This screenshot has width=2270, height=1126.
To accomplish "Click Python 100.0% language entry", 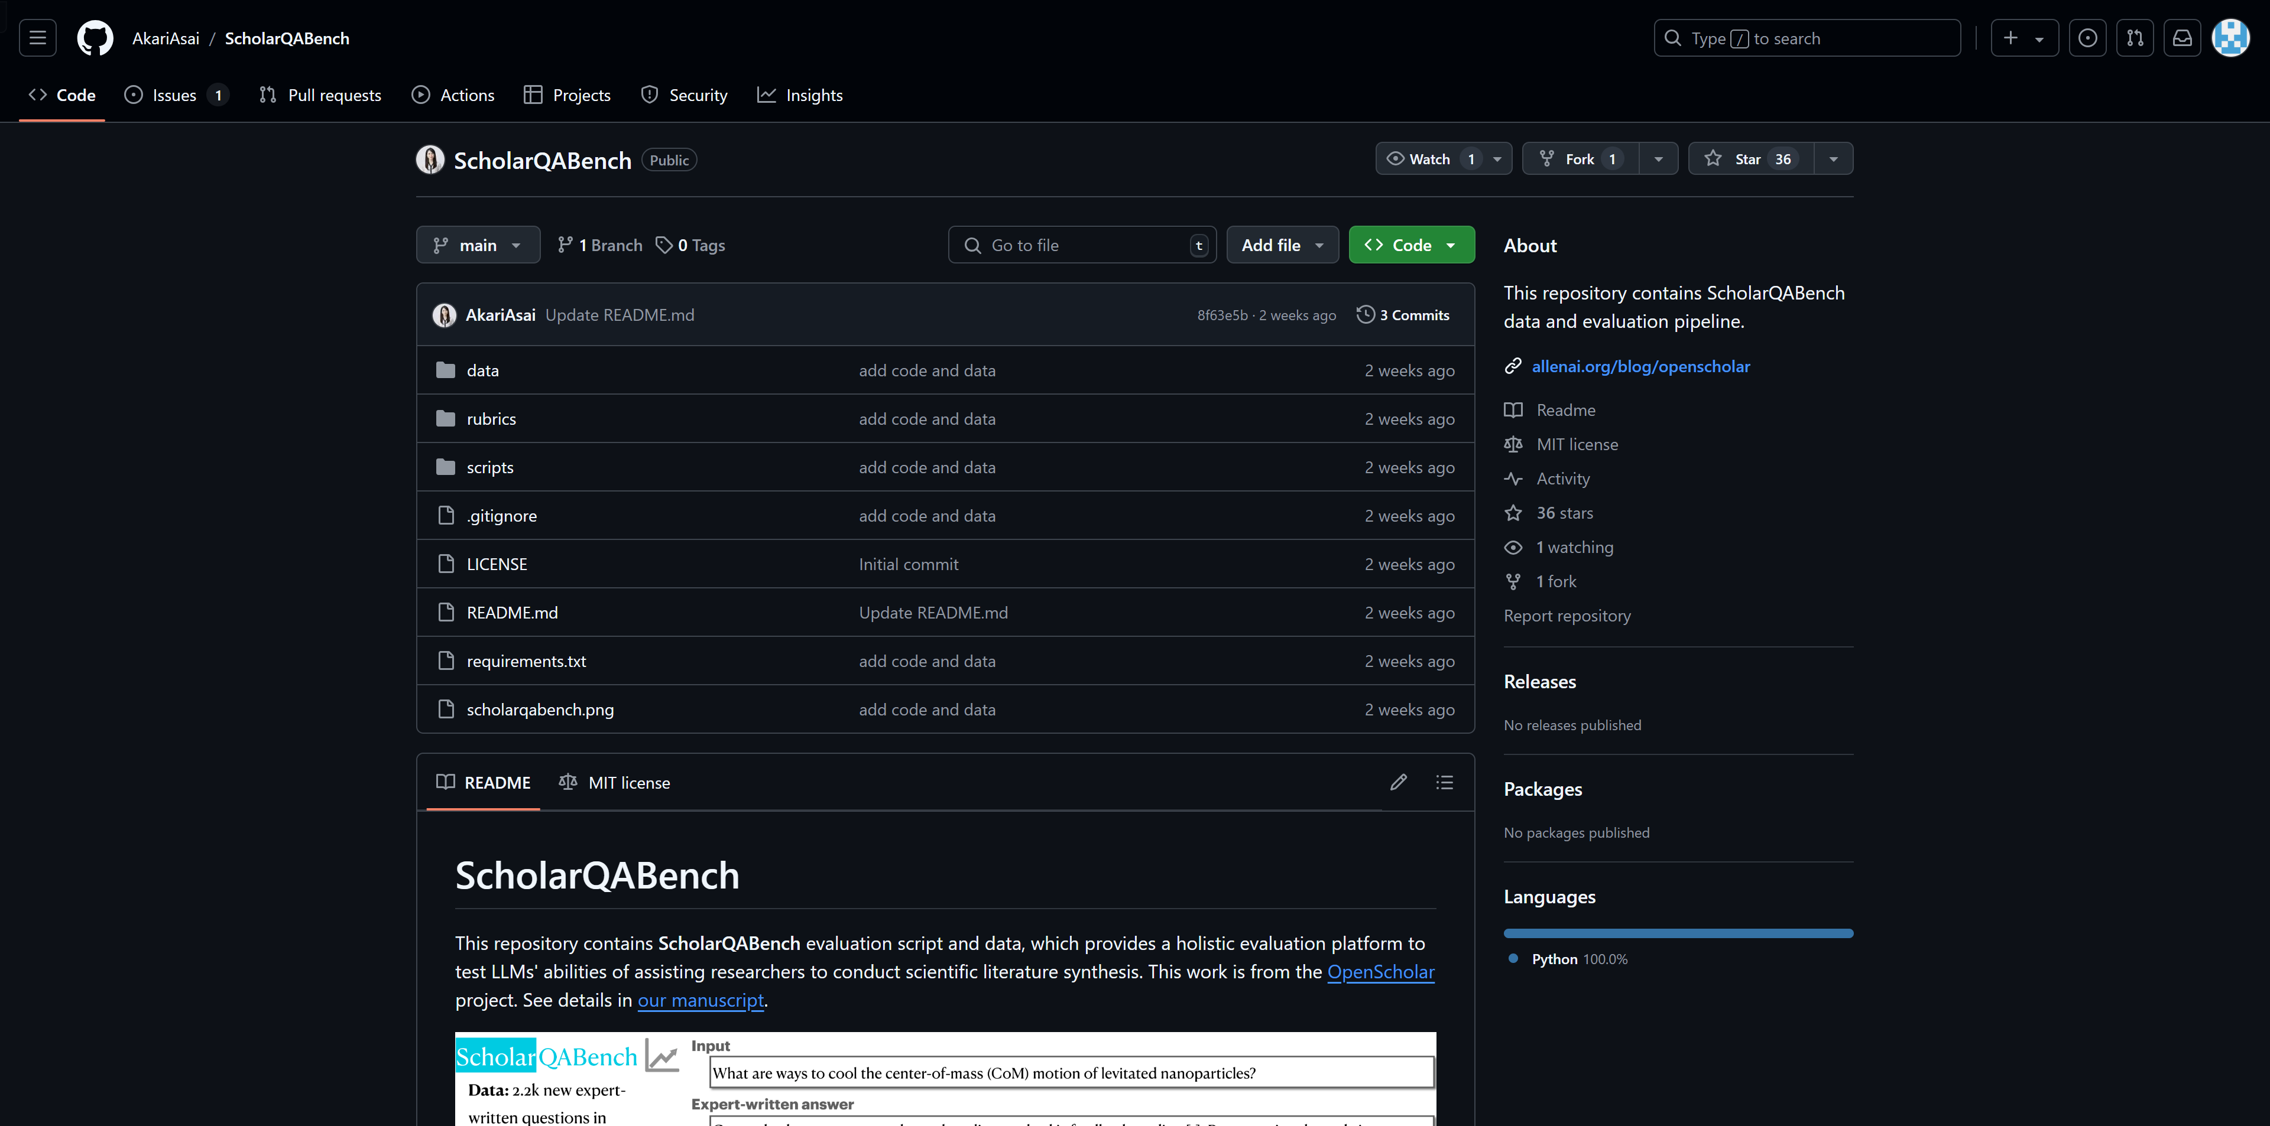I will (1579, 959).
